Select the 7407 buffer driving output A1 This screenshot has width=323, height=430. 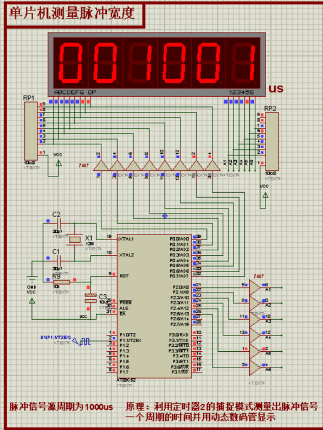point(255,287)
